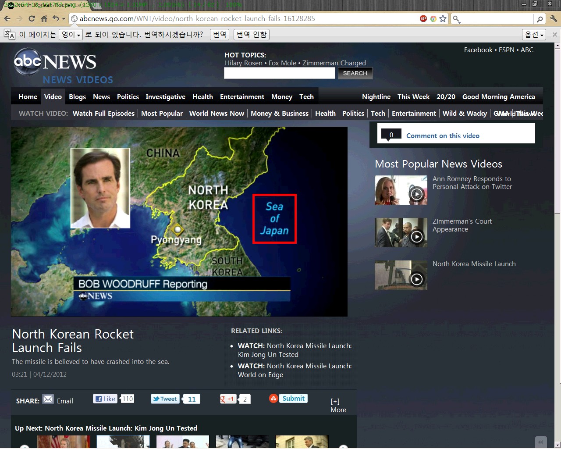Click the Email envelope share icon

tap(48, 399)
